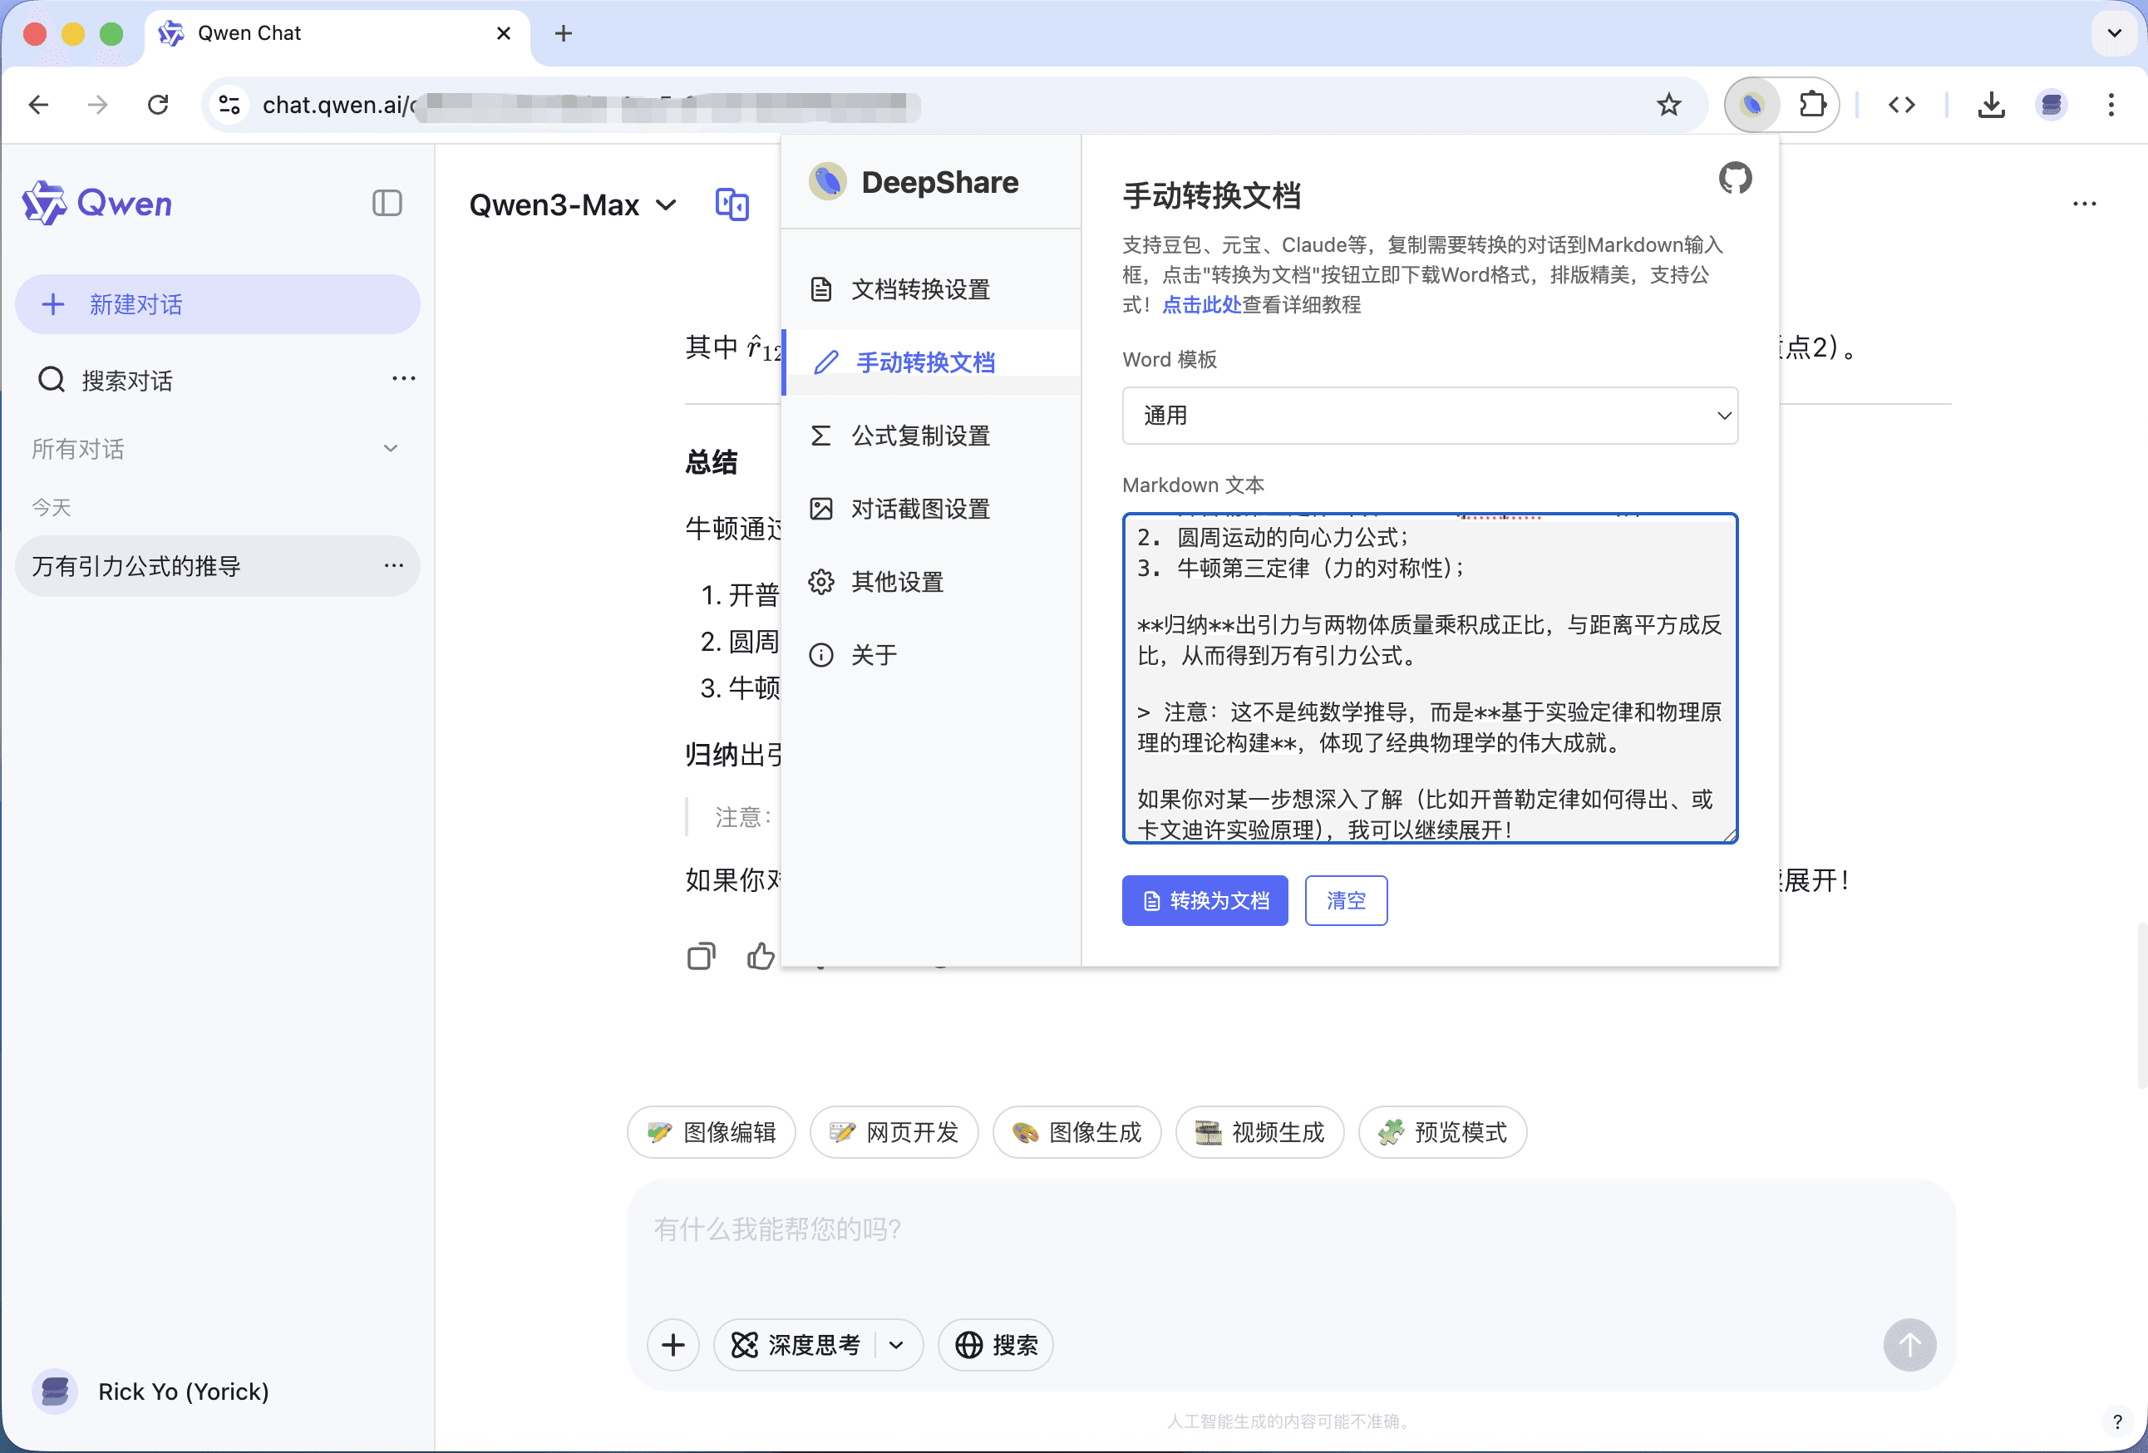2148x1453 pixels.
Task: Open the Word 模板 通用 dropdown
Action: click(1429, 415)
